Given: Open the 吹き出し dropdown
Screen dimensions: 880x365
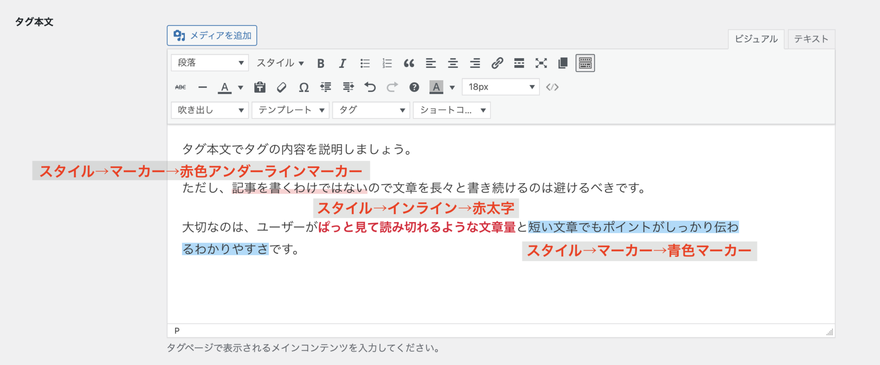Looking at the screenshot, I should (210, 110).
